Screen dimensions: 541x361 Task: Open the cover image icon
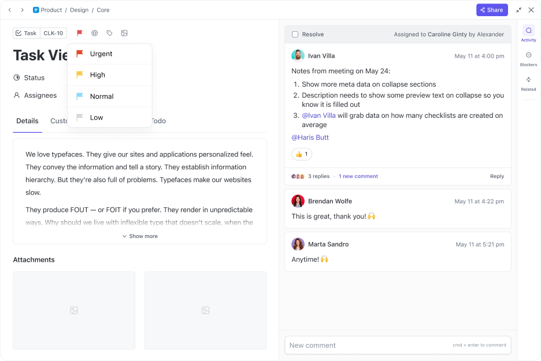pos(124,33)
